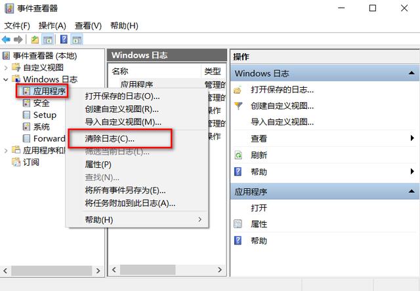Click right arrow of center pane scrollbar
420x291 pixels.
[x=220, y=269]
